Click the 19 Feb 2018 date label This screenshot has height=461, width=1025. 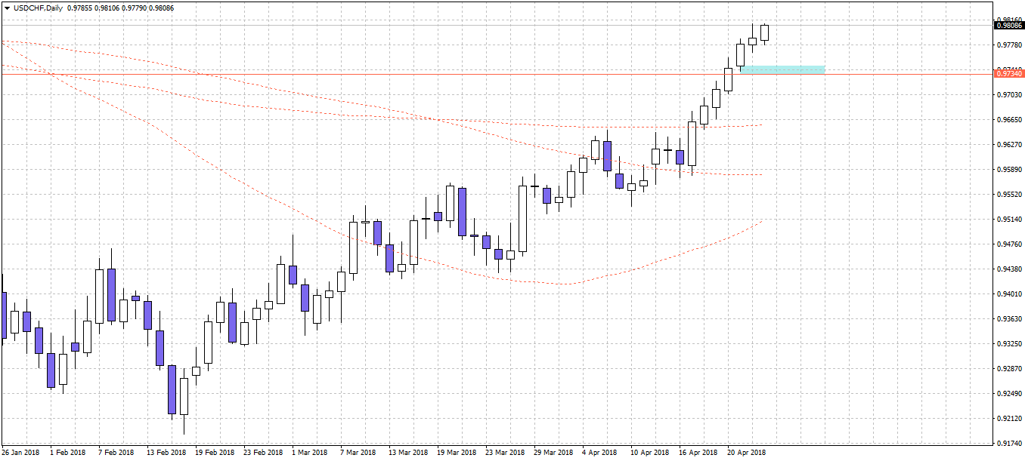pos(215,453)
